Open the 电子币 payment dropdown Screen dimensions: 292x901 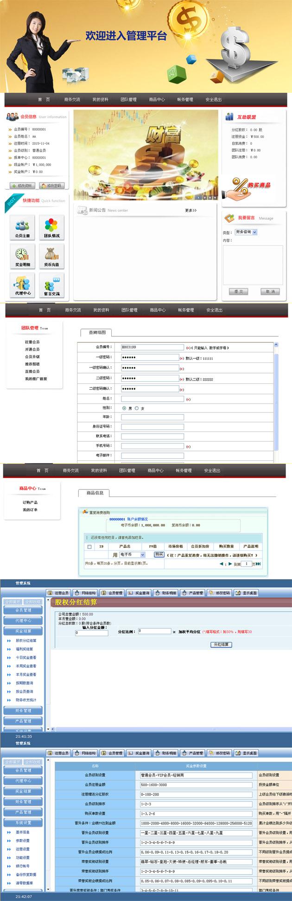[x=132, y=554]
